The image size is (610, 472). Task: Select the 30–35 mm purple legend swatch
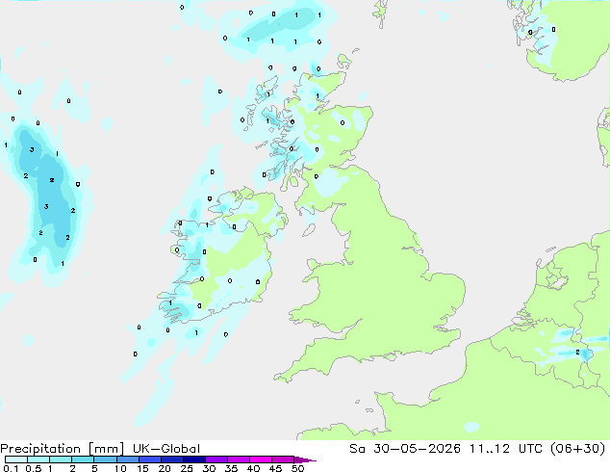pyautogui.click(x=216, y=459)
